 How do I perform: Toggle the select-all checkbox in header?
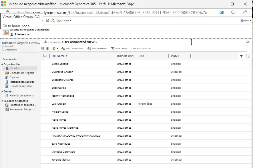click(x=45, y=56)
